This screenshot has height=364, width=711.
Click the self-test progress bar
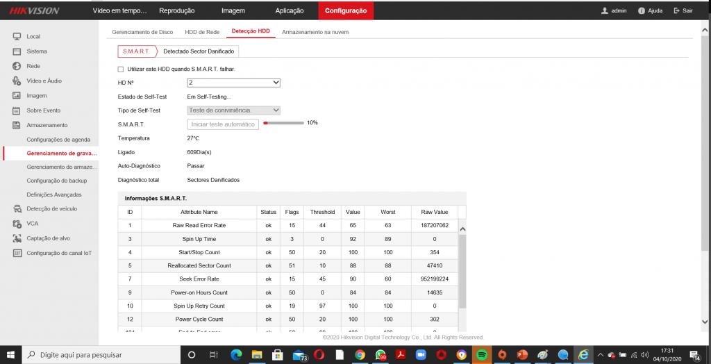tap(283, 123)
